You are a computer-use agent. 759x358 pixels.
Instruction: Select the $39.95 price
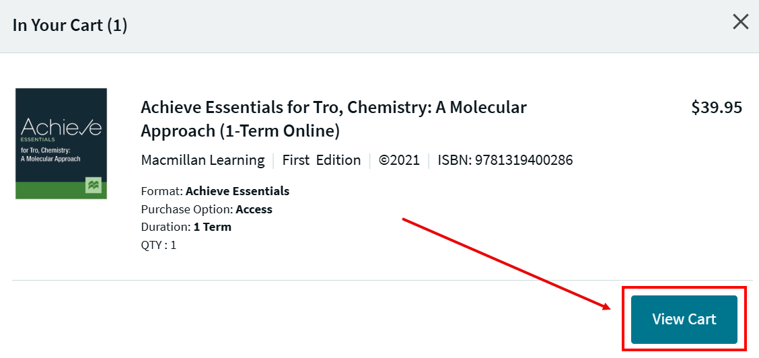717,108
